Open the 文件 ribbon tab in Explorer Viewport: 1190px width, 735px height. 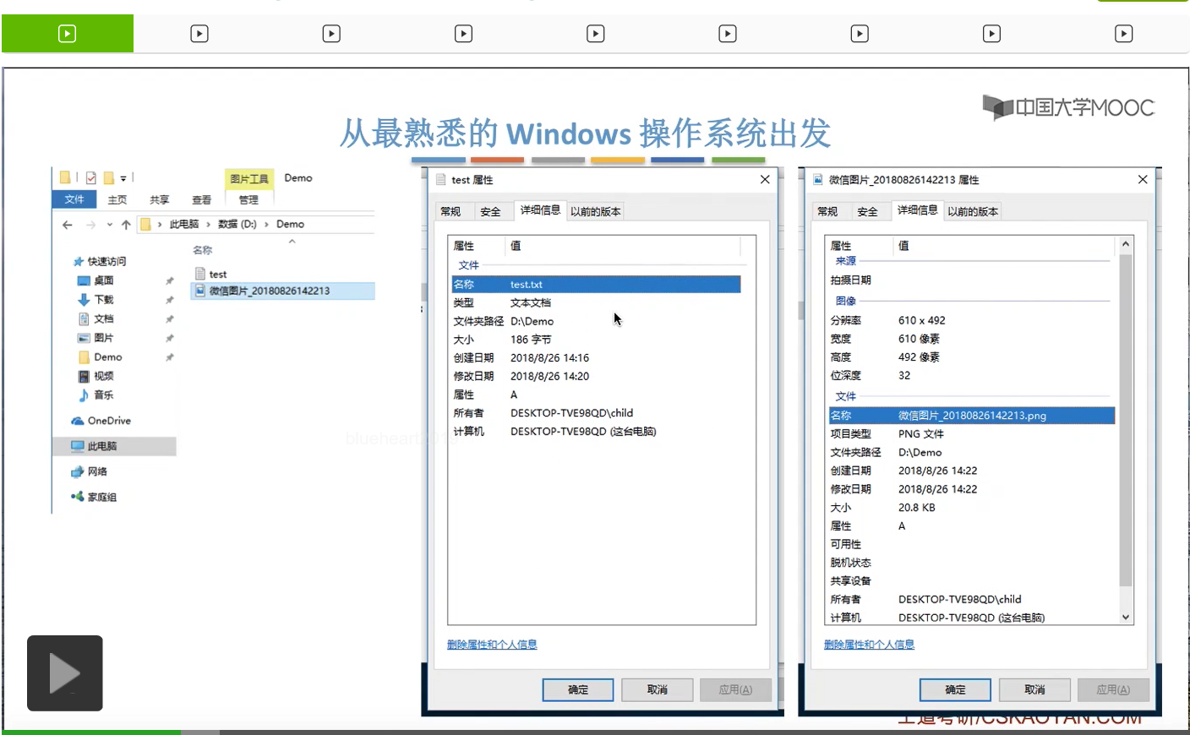(x=74, y=199)
